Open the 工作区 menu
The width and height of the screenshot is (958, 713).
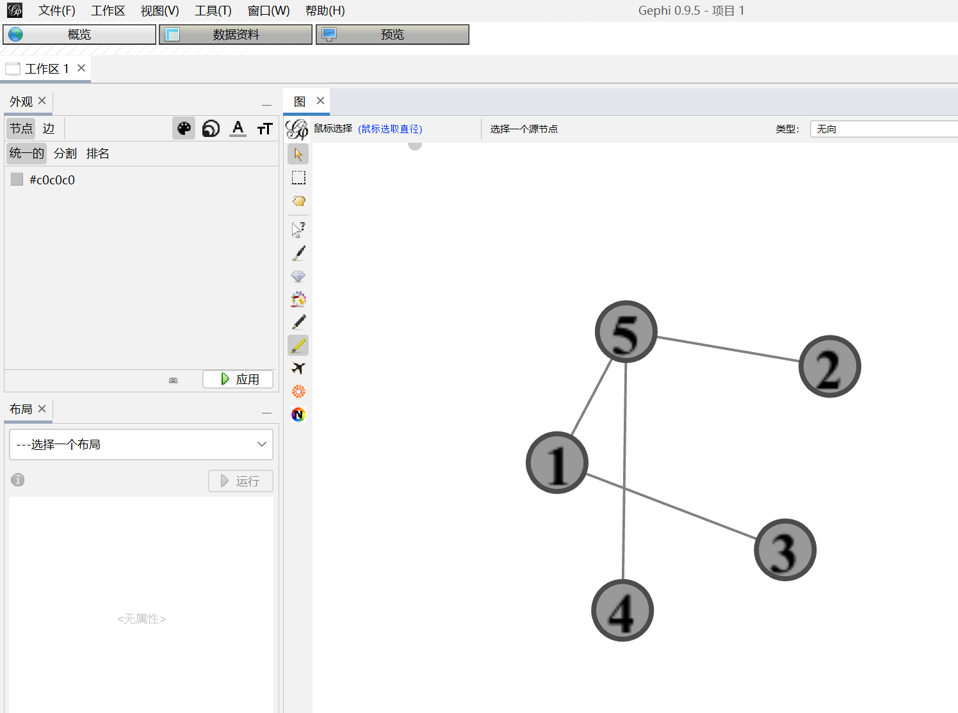[108, 11]
